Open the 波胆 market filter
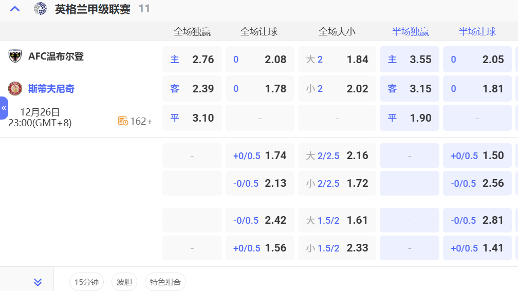Screen dimensions: 518x291 click(x=124, y=282)
